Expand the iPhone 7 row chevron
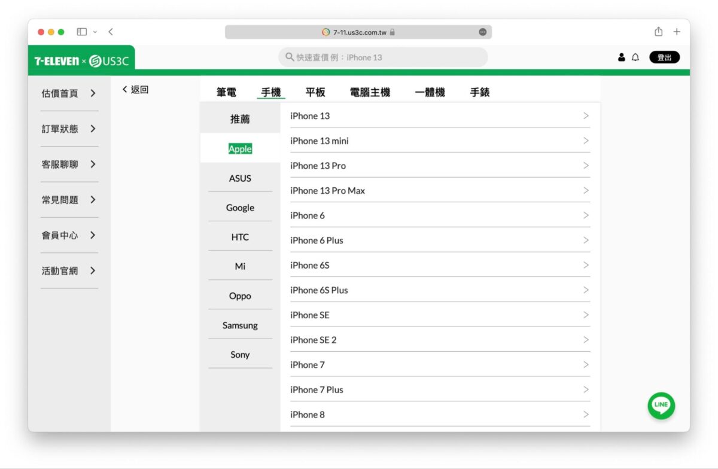Viewport: 718px width, 469px height. tap(586, 364)
